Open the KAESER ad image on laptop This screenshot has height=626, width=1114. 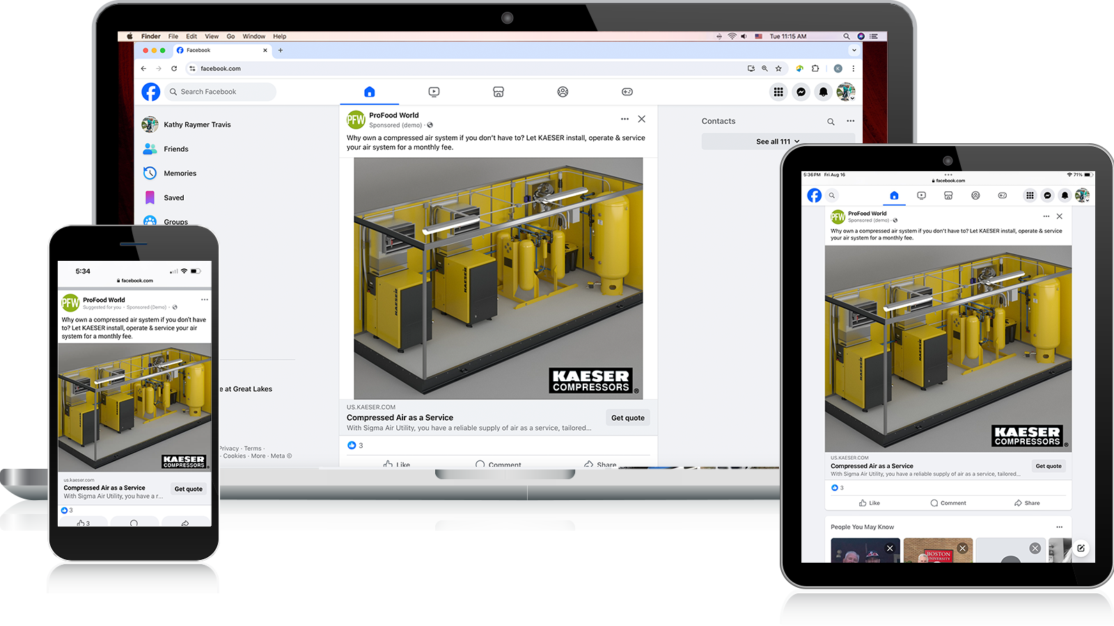tap(499, 278)
